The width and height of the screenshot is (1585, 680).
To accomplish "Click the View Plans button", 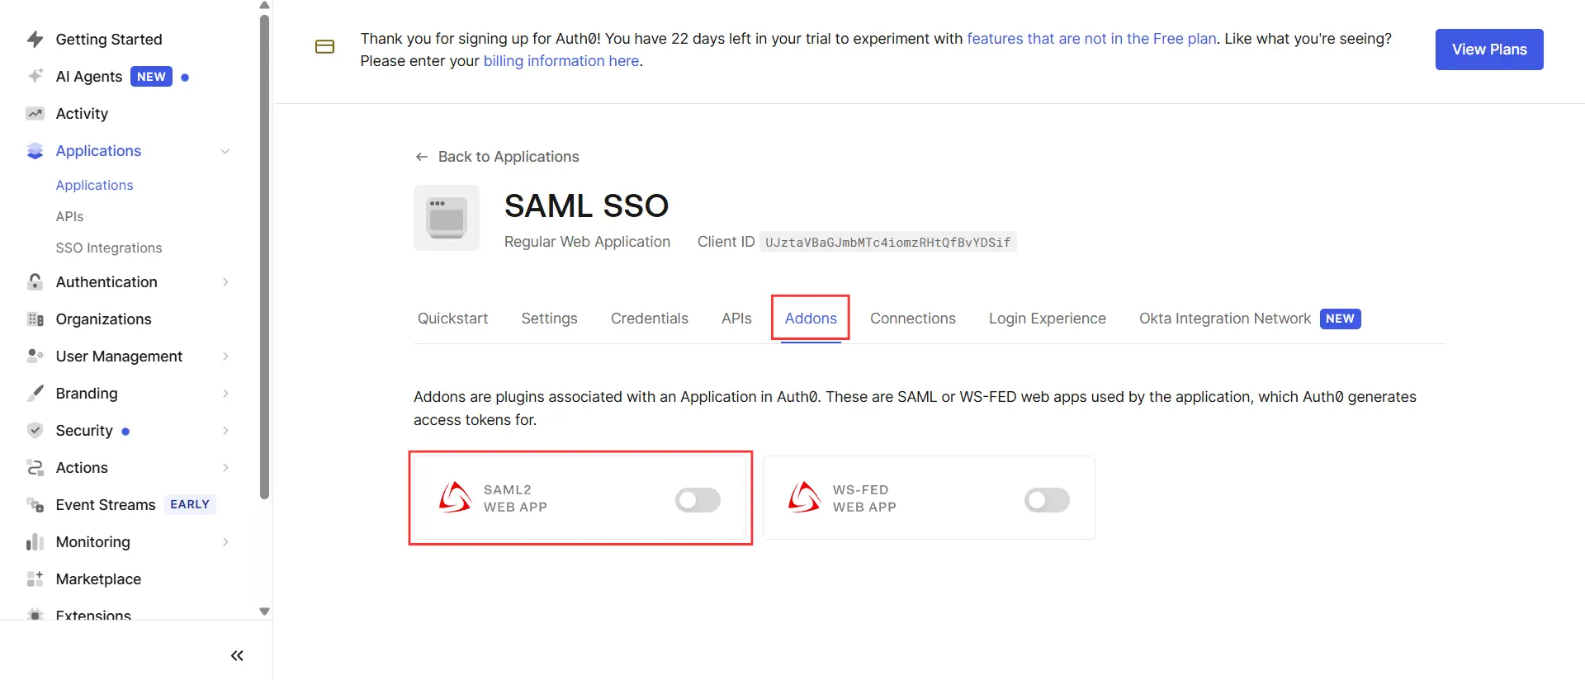I will 1489,50.
